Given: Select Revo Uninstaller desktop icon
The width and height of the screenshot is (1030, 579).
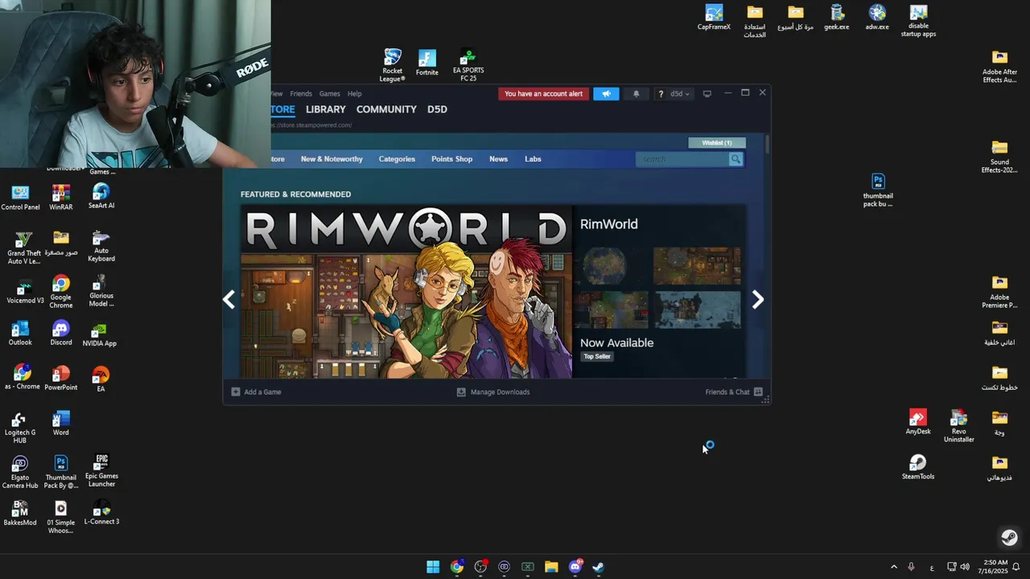Looking at the screenshot, I should coord(958,425).
